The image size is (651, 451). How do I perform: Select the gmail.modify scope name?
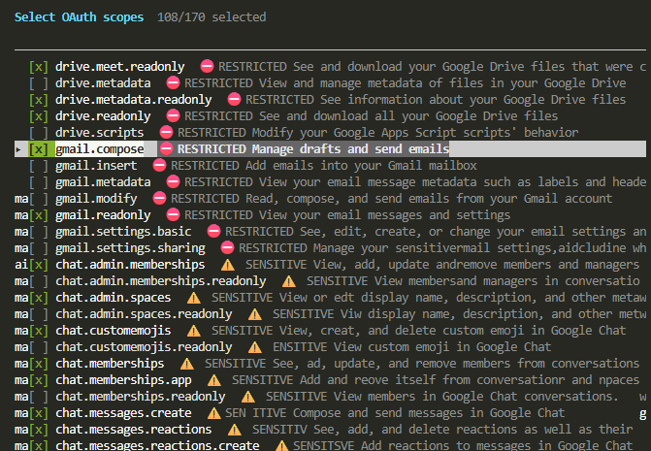pyautogui.click(x=97, y=198)
